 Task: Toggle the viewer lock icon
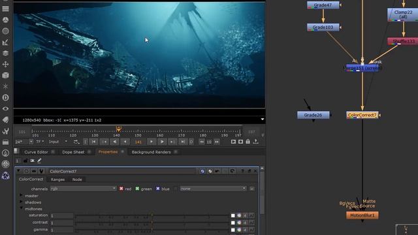[x=248, y=142]
